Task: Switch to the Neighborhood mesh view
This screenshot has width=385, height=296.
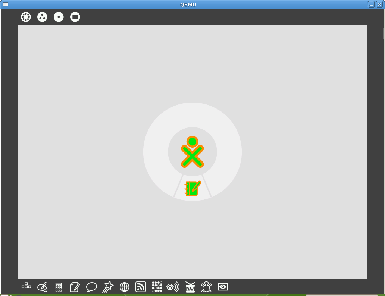Action: point(26,17)
